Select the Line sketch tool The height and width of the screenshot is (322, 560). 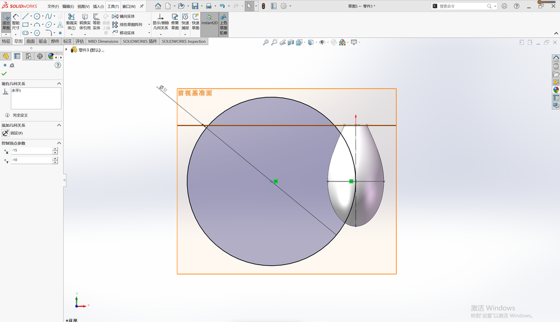point(25,16)
